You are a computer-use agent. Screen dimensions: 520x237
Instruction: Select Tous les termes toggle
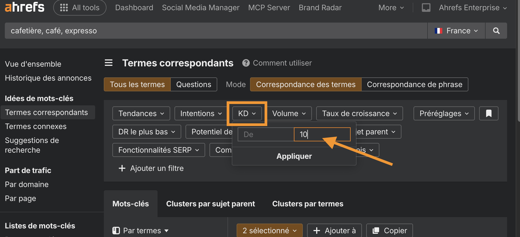(x=137, y=84)
